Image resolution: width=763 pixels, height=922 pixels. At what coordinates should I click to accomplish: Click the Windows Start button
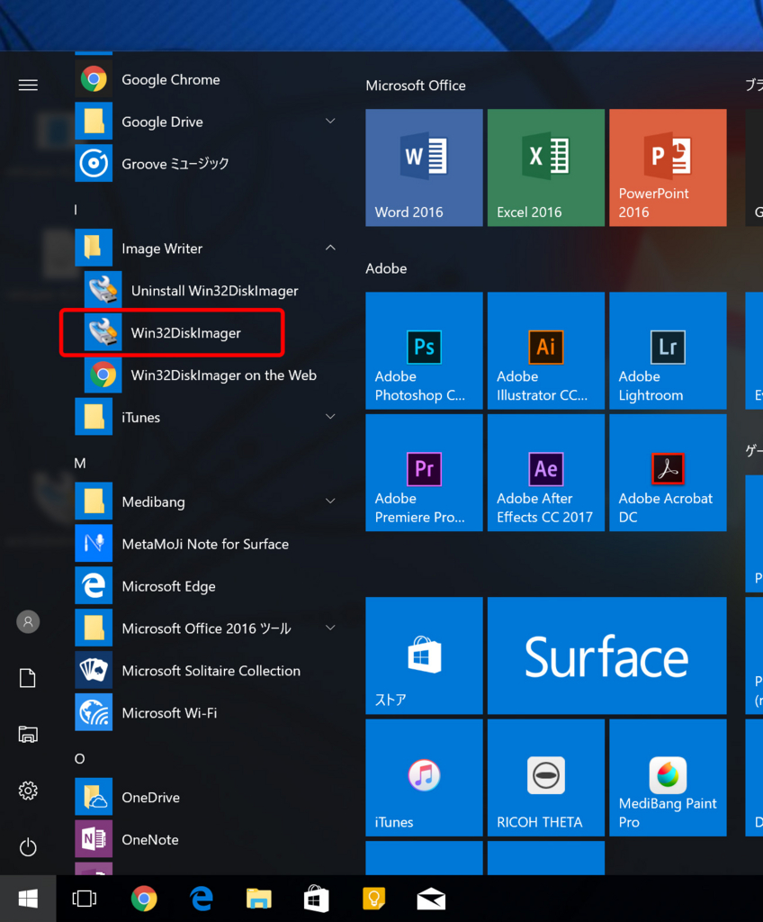(28, 899)
